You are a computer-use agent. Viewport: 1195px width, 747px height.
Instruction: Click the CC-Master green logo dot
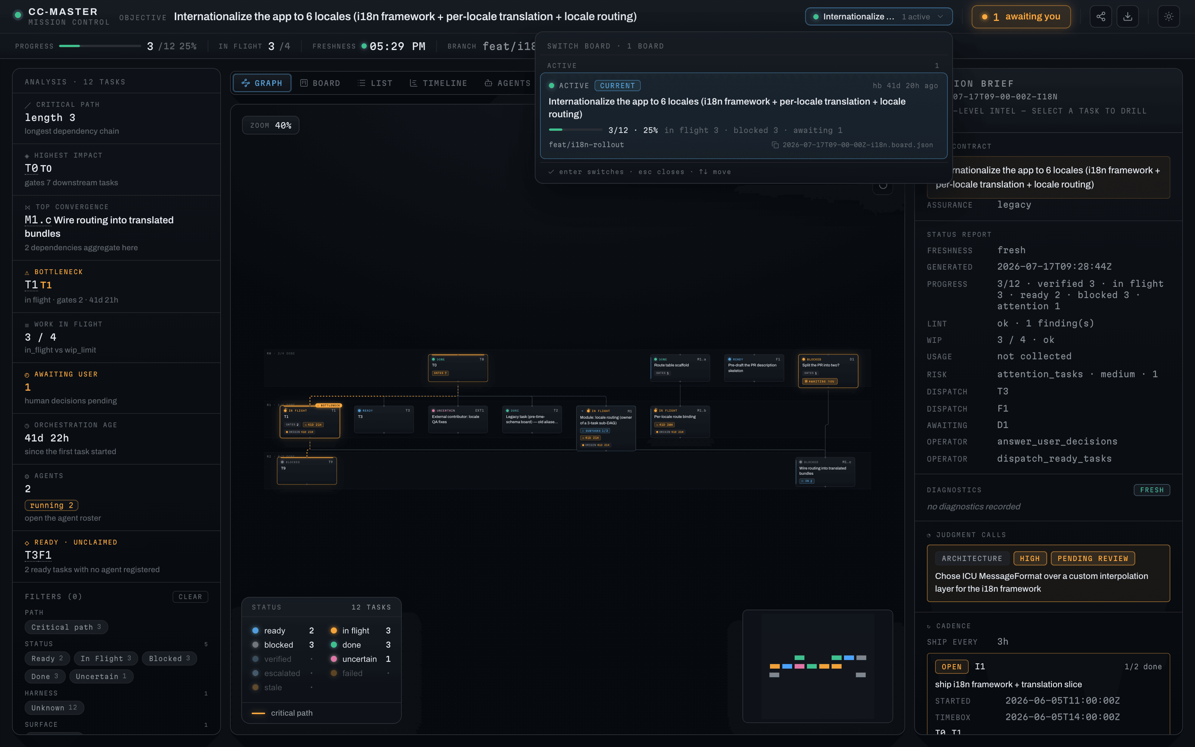click(x=18, y=15)
